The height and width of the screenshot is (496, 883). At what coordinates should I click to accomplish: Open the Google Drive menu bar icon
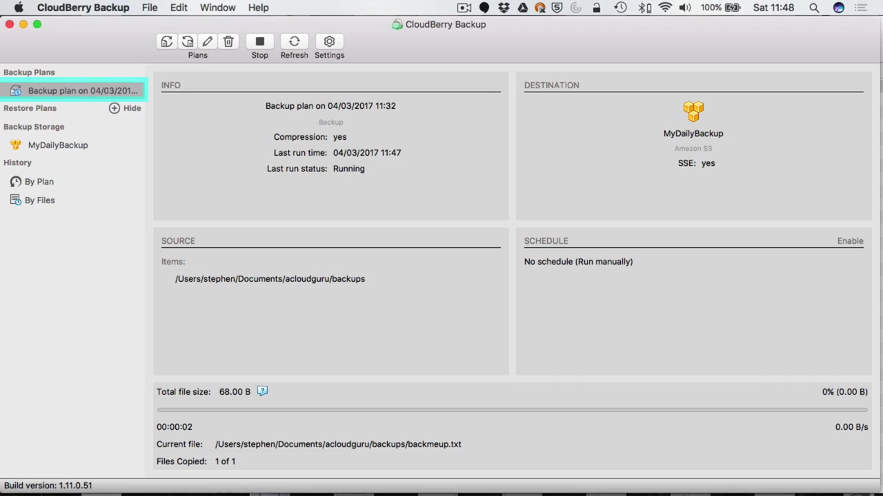pyautogui.click(x=522, y=8)
